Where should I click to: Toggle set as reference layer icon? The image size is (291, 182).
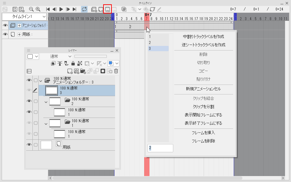click(x=60, y=63)
